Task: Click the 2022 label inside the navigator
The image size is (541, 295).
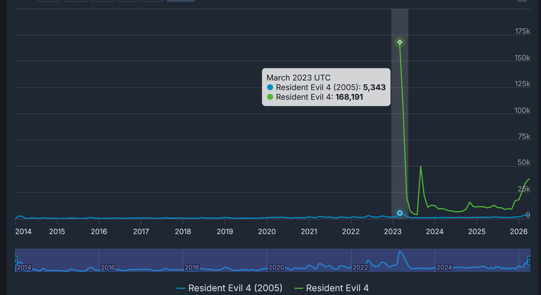Action: pos(360,267)
